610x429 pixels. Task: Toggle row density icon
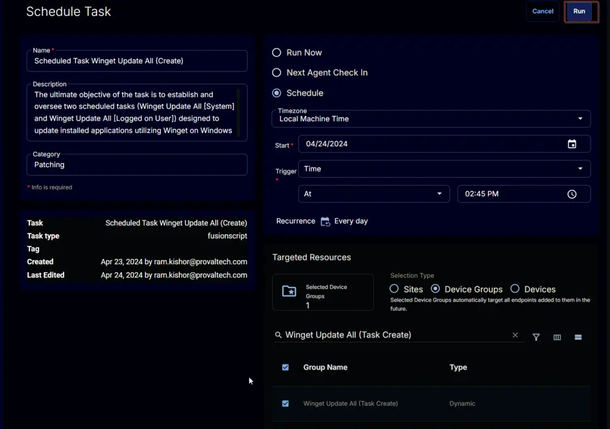(578, 337)
